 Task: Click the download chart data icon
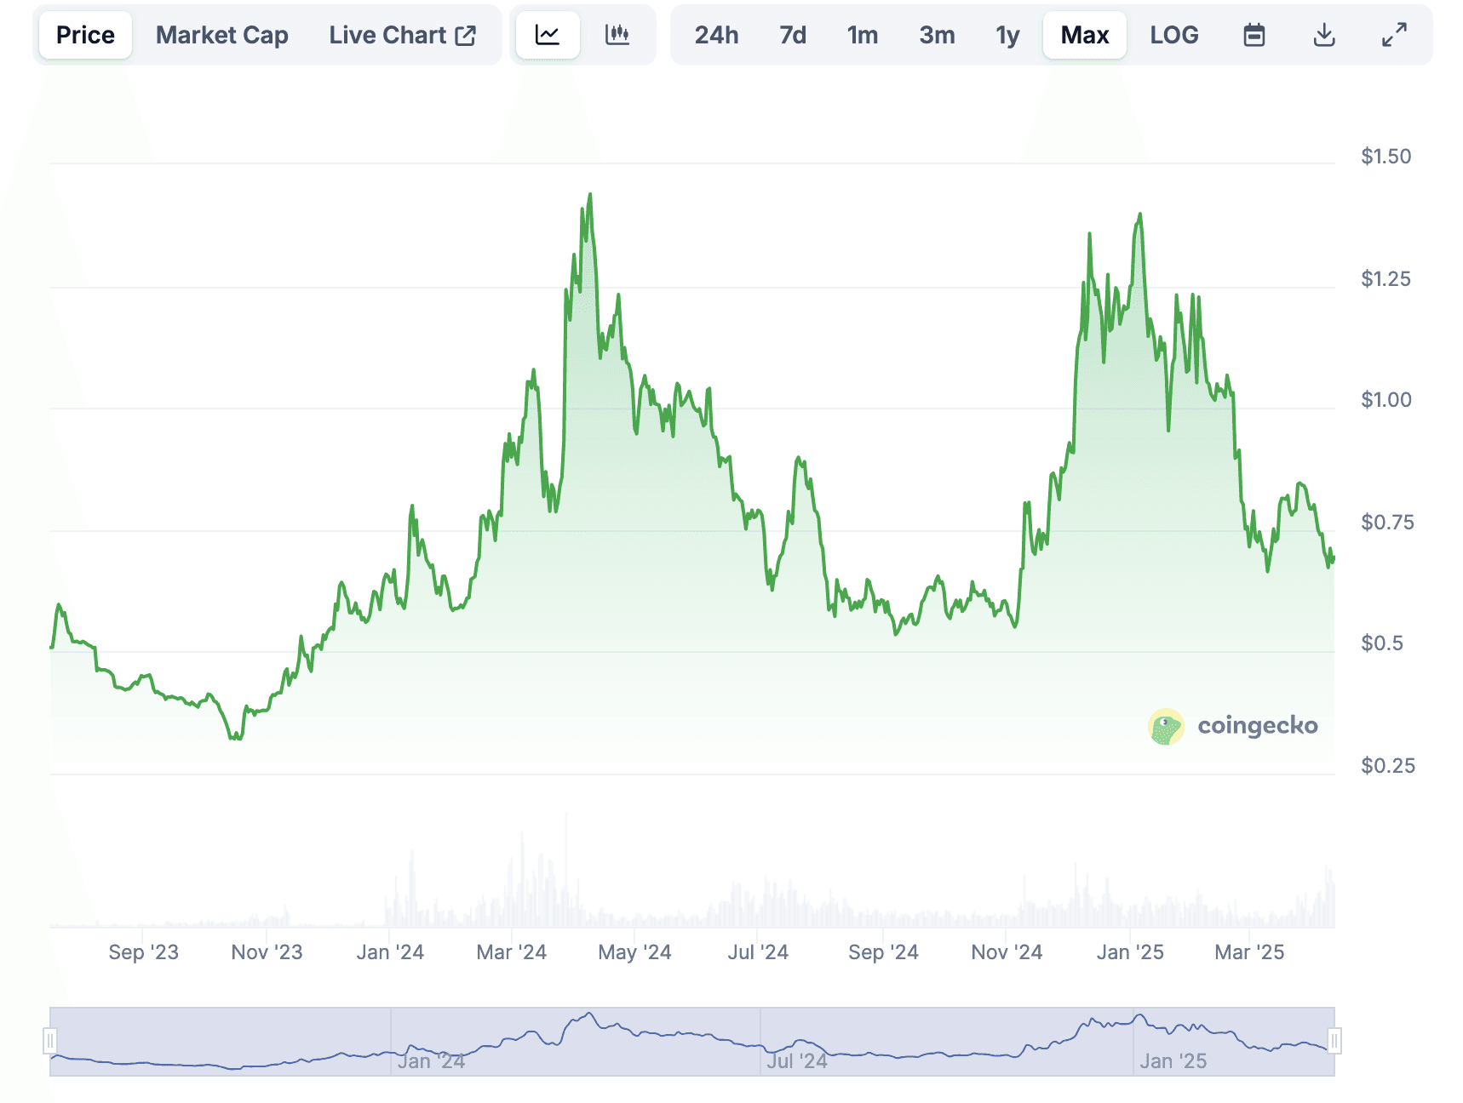click(x=1323, y=35)
